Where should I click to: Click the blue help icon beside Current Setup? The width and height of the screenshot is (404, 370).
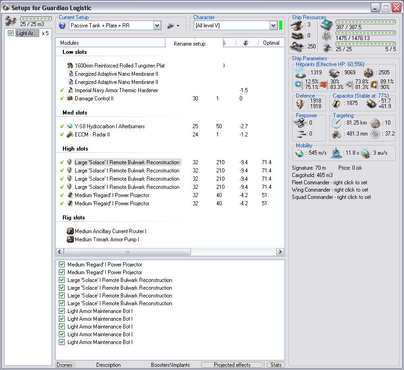62,26
